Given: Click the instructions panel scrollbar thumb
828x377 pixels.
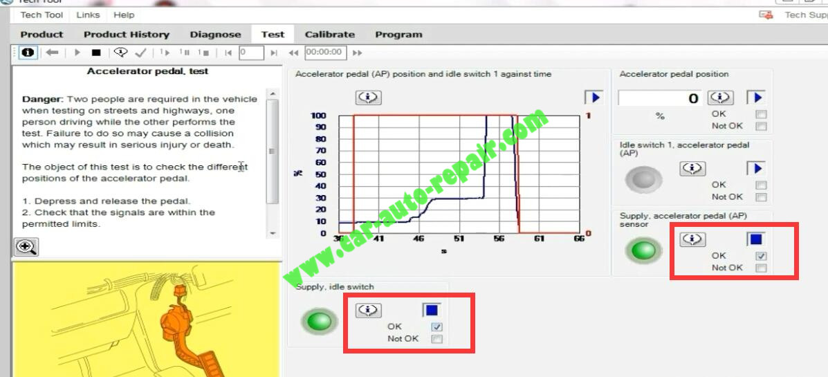Looking at the screenshot, I should click(272, 151).
